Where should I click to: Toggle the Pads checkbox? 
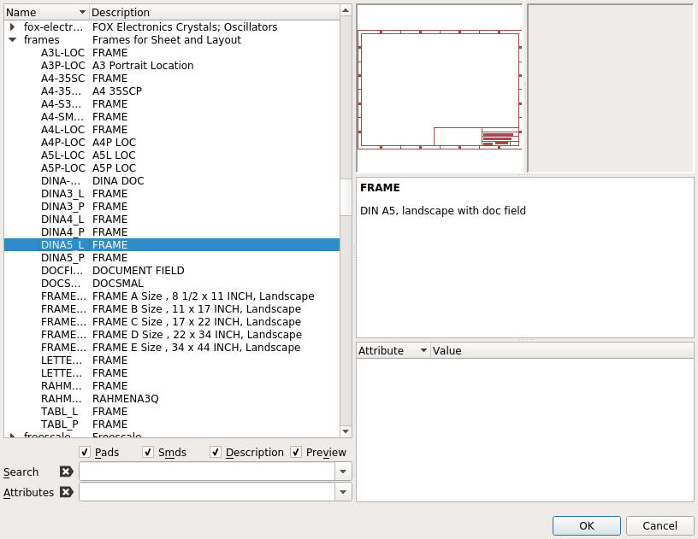click(x=85, y=452)
